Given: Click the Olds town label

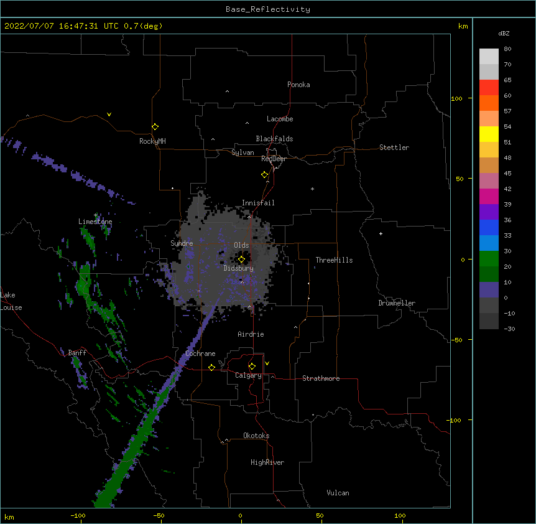Looking at the screenshot, I should click(241, 245).
